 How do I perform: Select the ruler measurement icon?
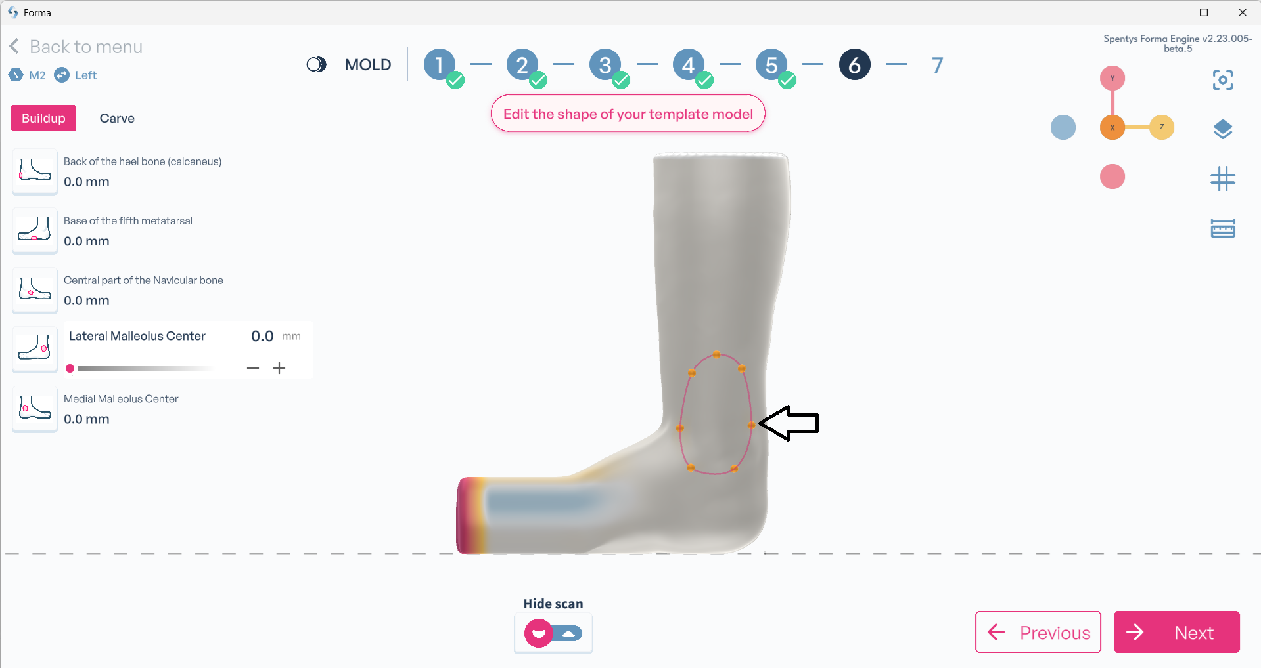coord(1222,228)
